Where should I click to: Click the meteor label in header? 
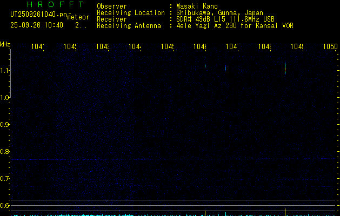pos(78,17)
